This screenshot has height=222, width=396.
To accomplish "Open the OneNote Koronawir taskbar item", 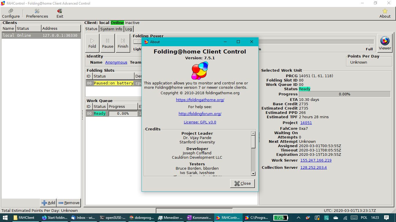I will 199,218.
